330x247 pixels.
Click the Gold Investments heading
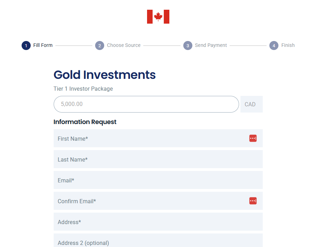[105, 75]
